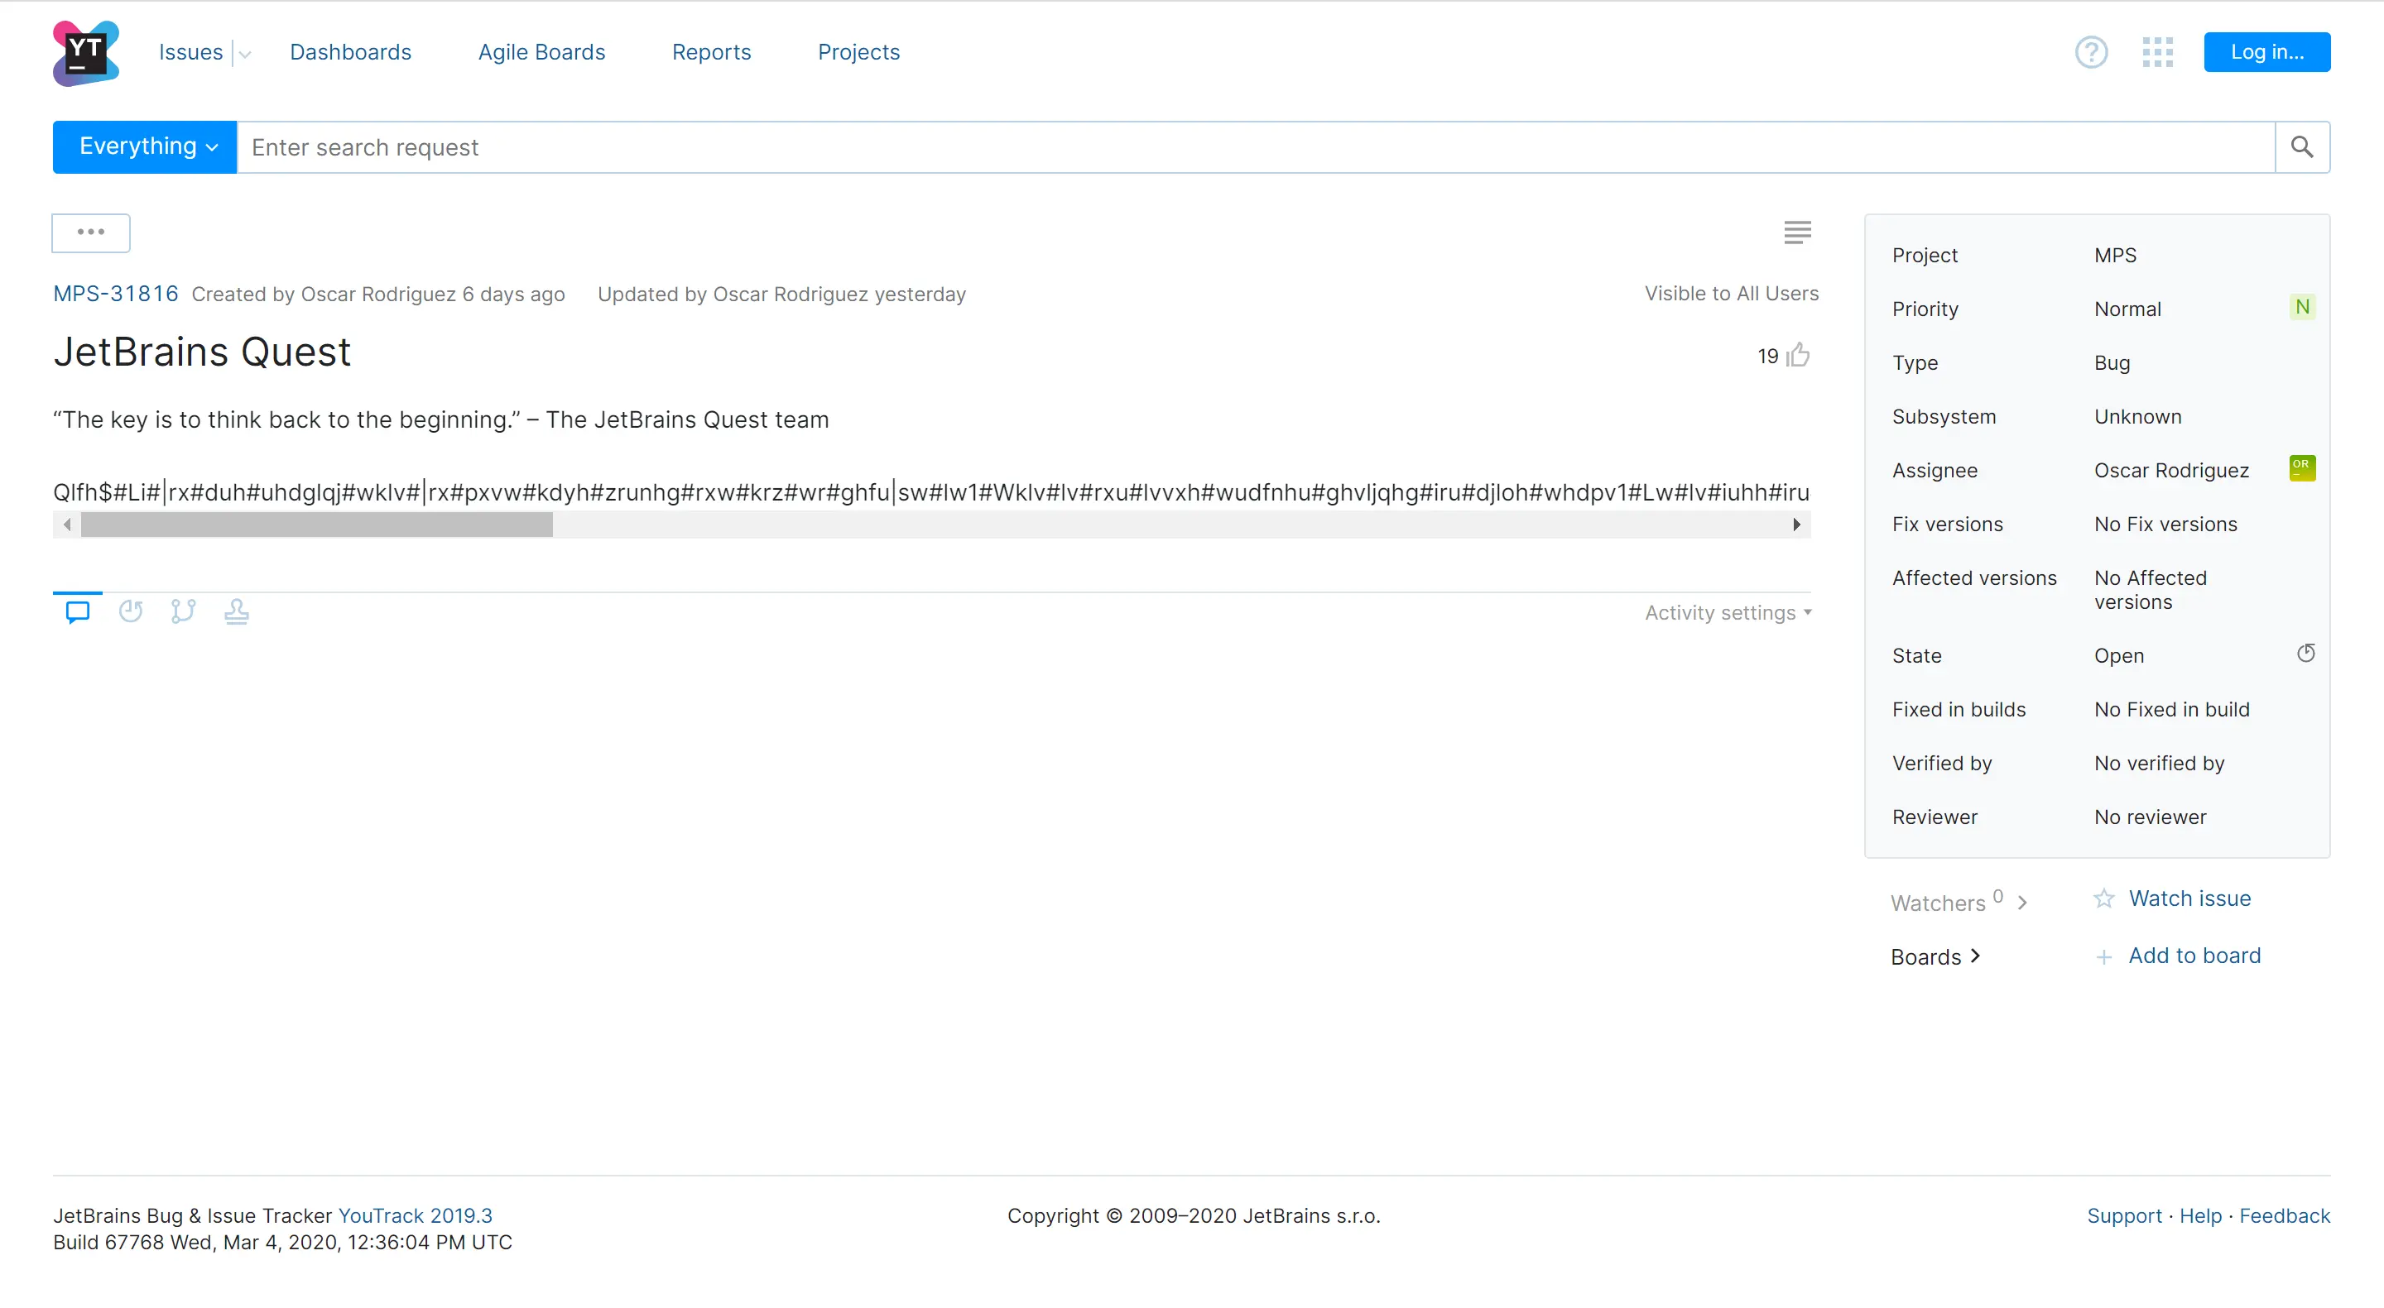Click the YouTrack logo icon

(x=85, y=53)
